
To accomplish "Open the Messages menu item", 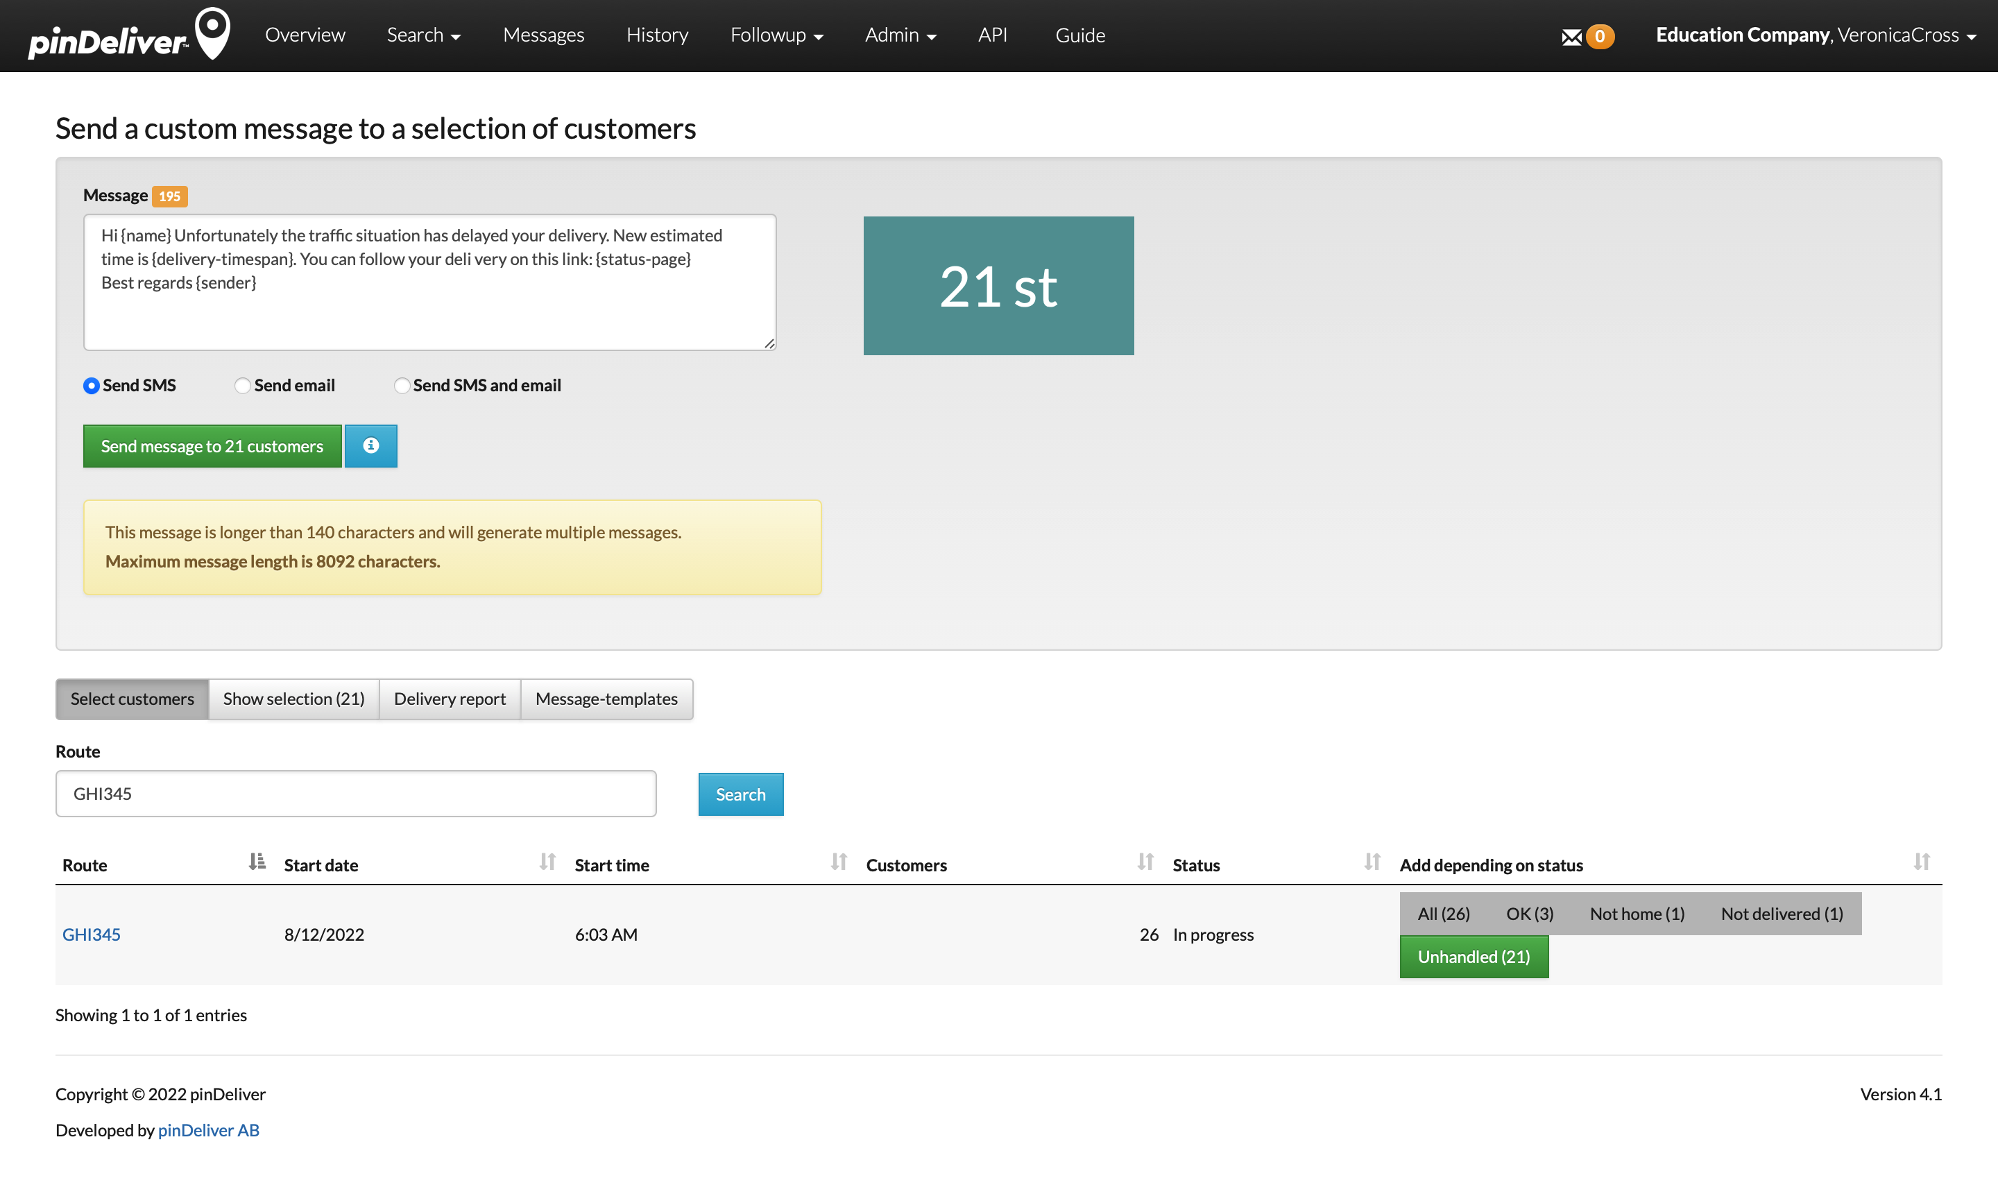I will 544,35.
